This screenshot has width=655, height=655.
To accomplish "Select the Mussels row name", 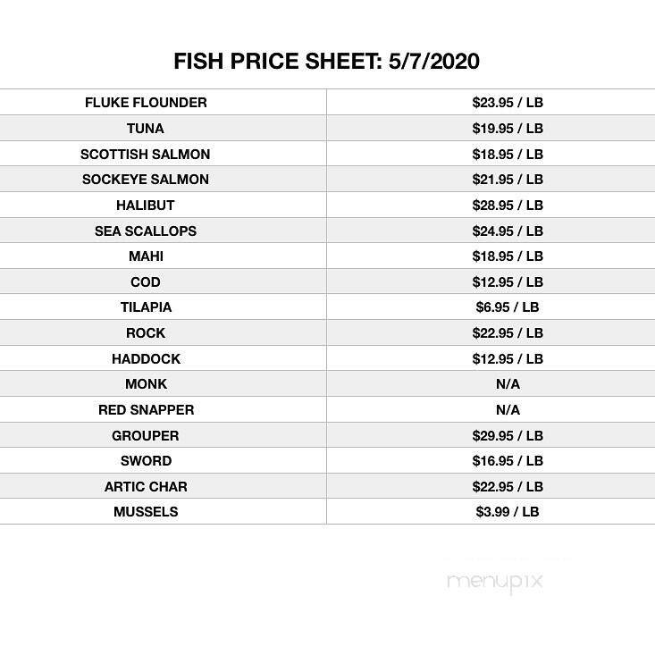I will [146, 512].
